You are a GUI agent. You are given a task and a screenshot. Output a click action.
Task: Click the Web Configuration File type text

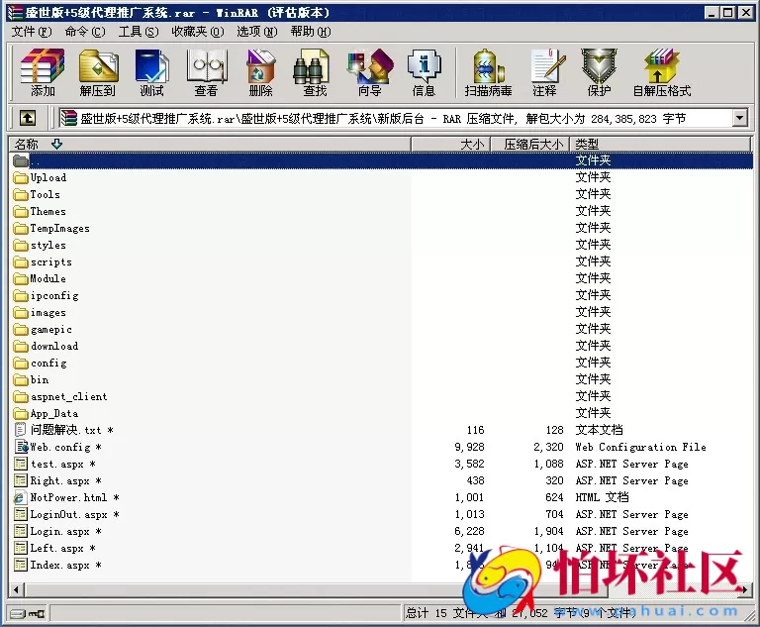tap(640, 447)
